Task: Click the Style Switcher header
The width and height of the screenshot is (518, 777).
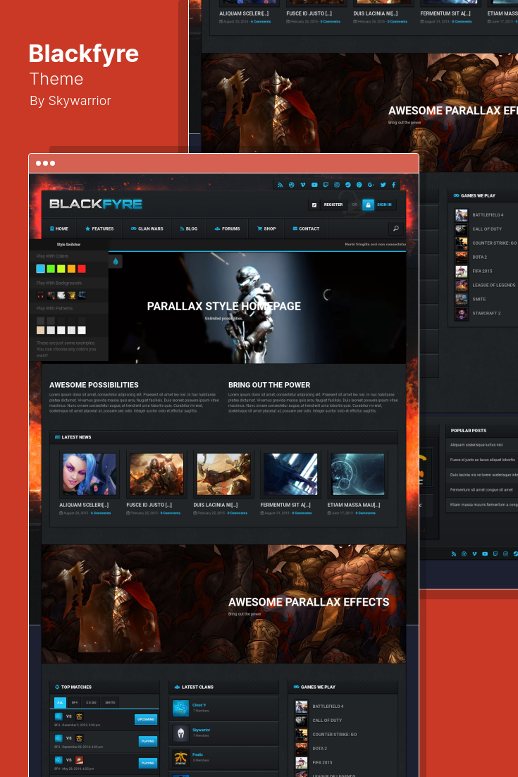Action: (68, 244)
